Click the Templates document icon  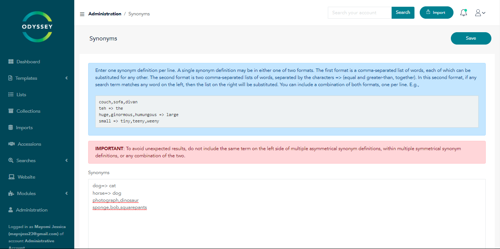coord(11,78)
